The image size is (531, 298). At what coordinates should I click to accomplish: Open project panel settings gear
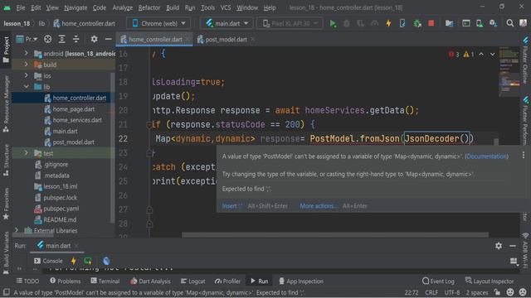94,39
